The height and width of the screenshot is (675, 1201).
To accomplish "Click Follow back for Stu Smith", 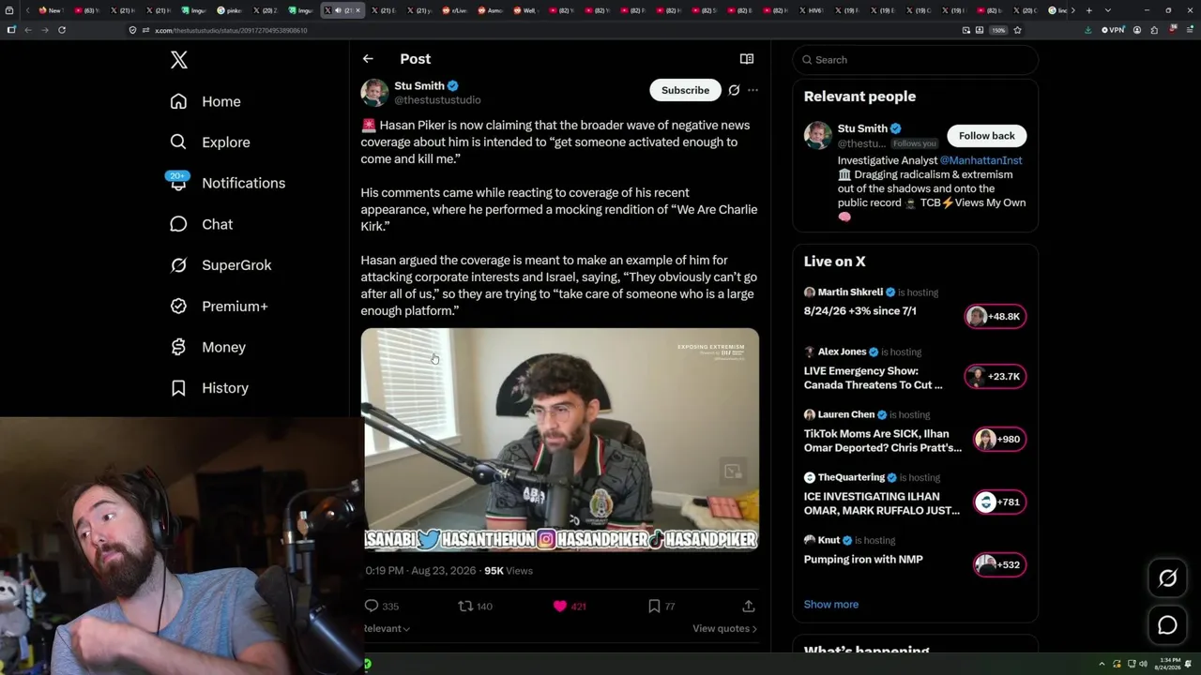I will pos(987,136).
